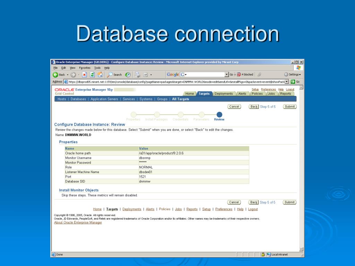Image resolution: width=355 pixels, height=266 pixels.
Task: Switch to the Policies tab
Action: [257, 94]
